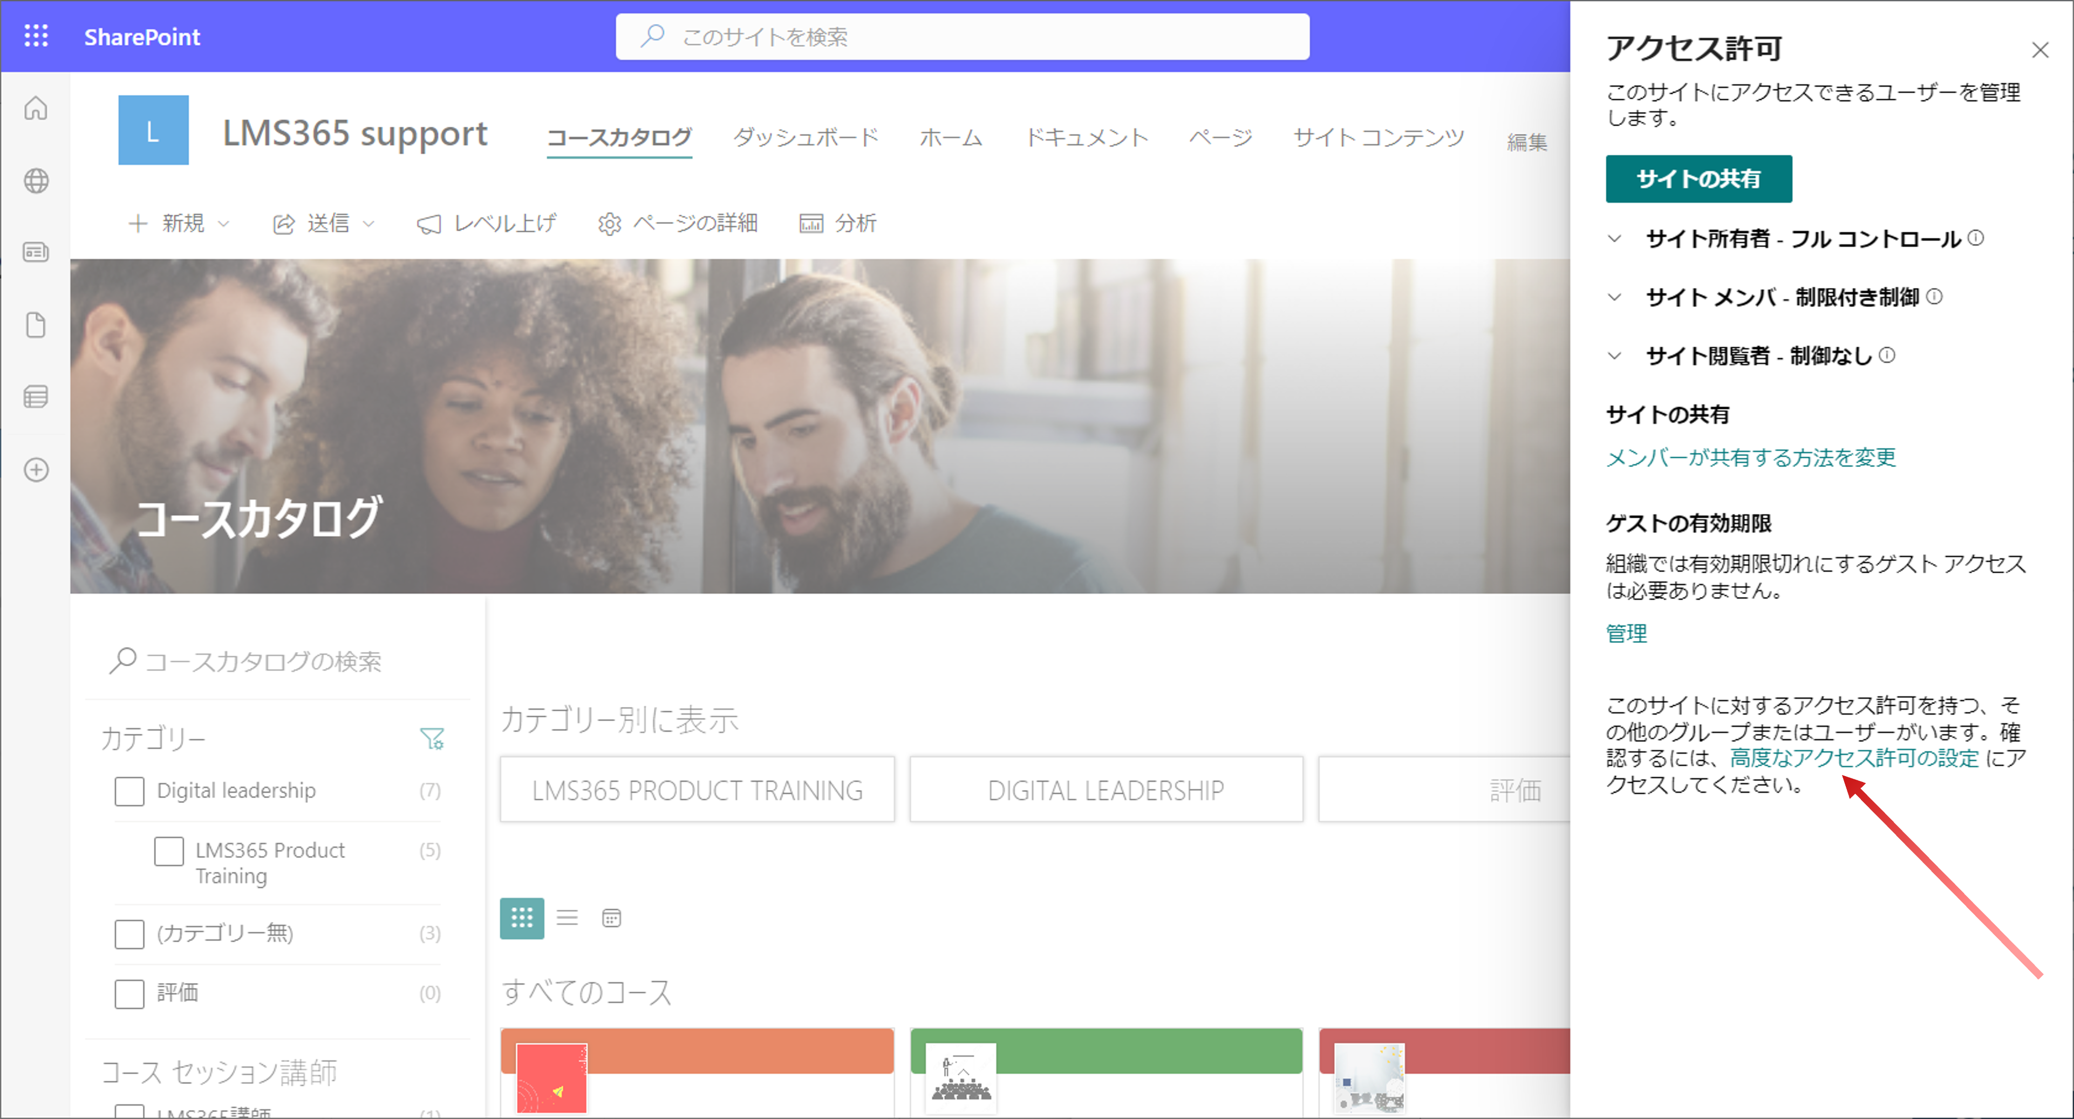Select DIGITAL LEADERSHIP category tile
Viewport: 2074px width, 1119px height.
[x=1106, y=790]
